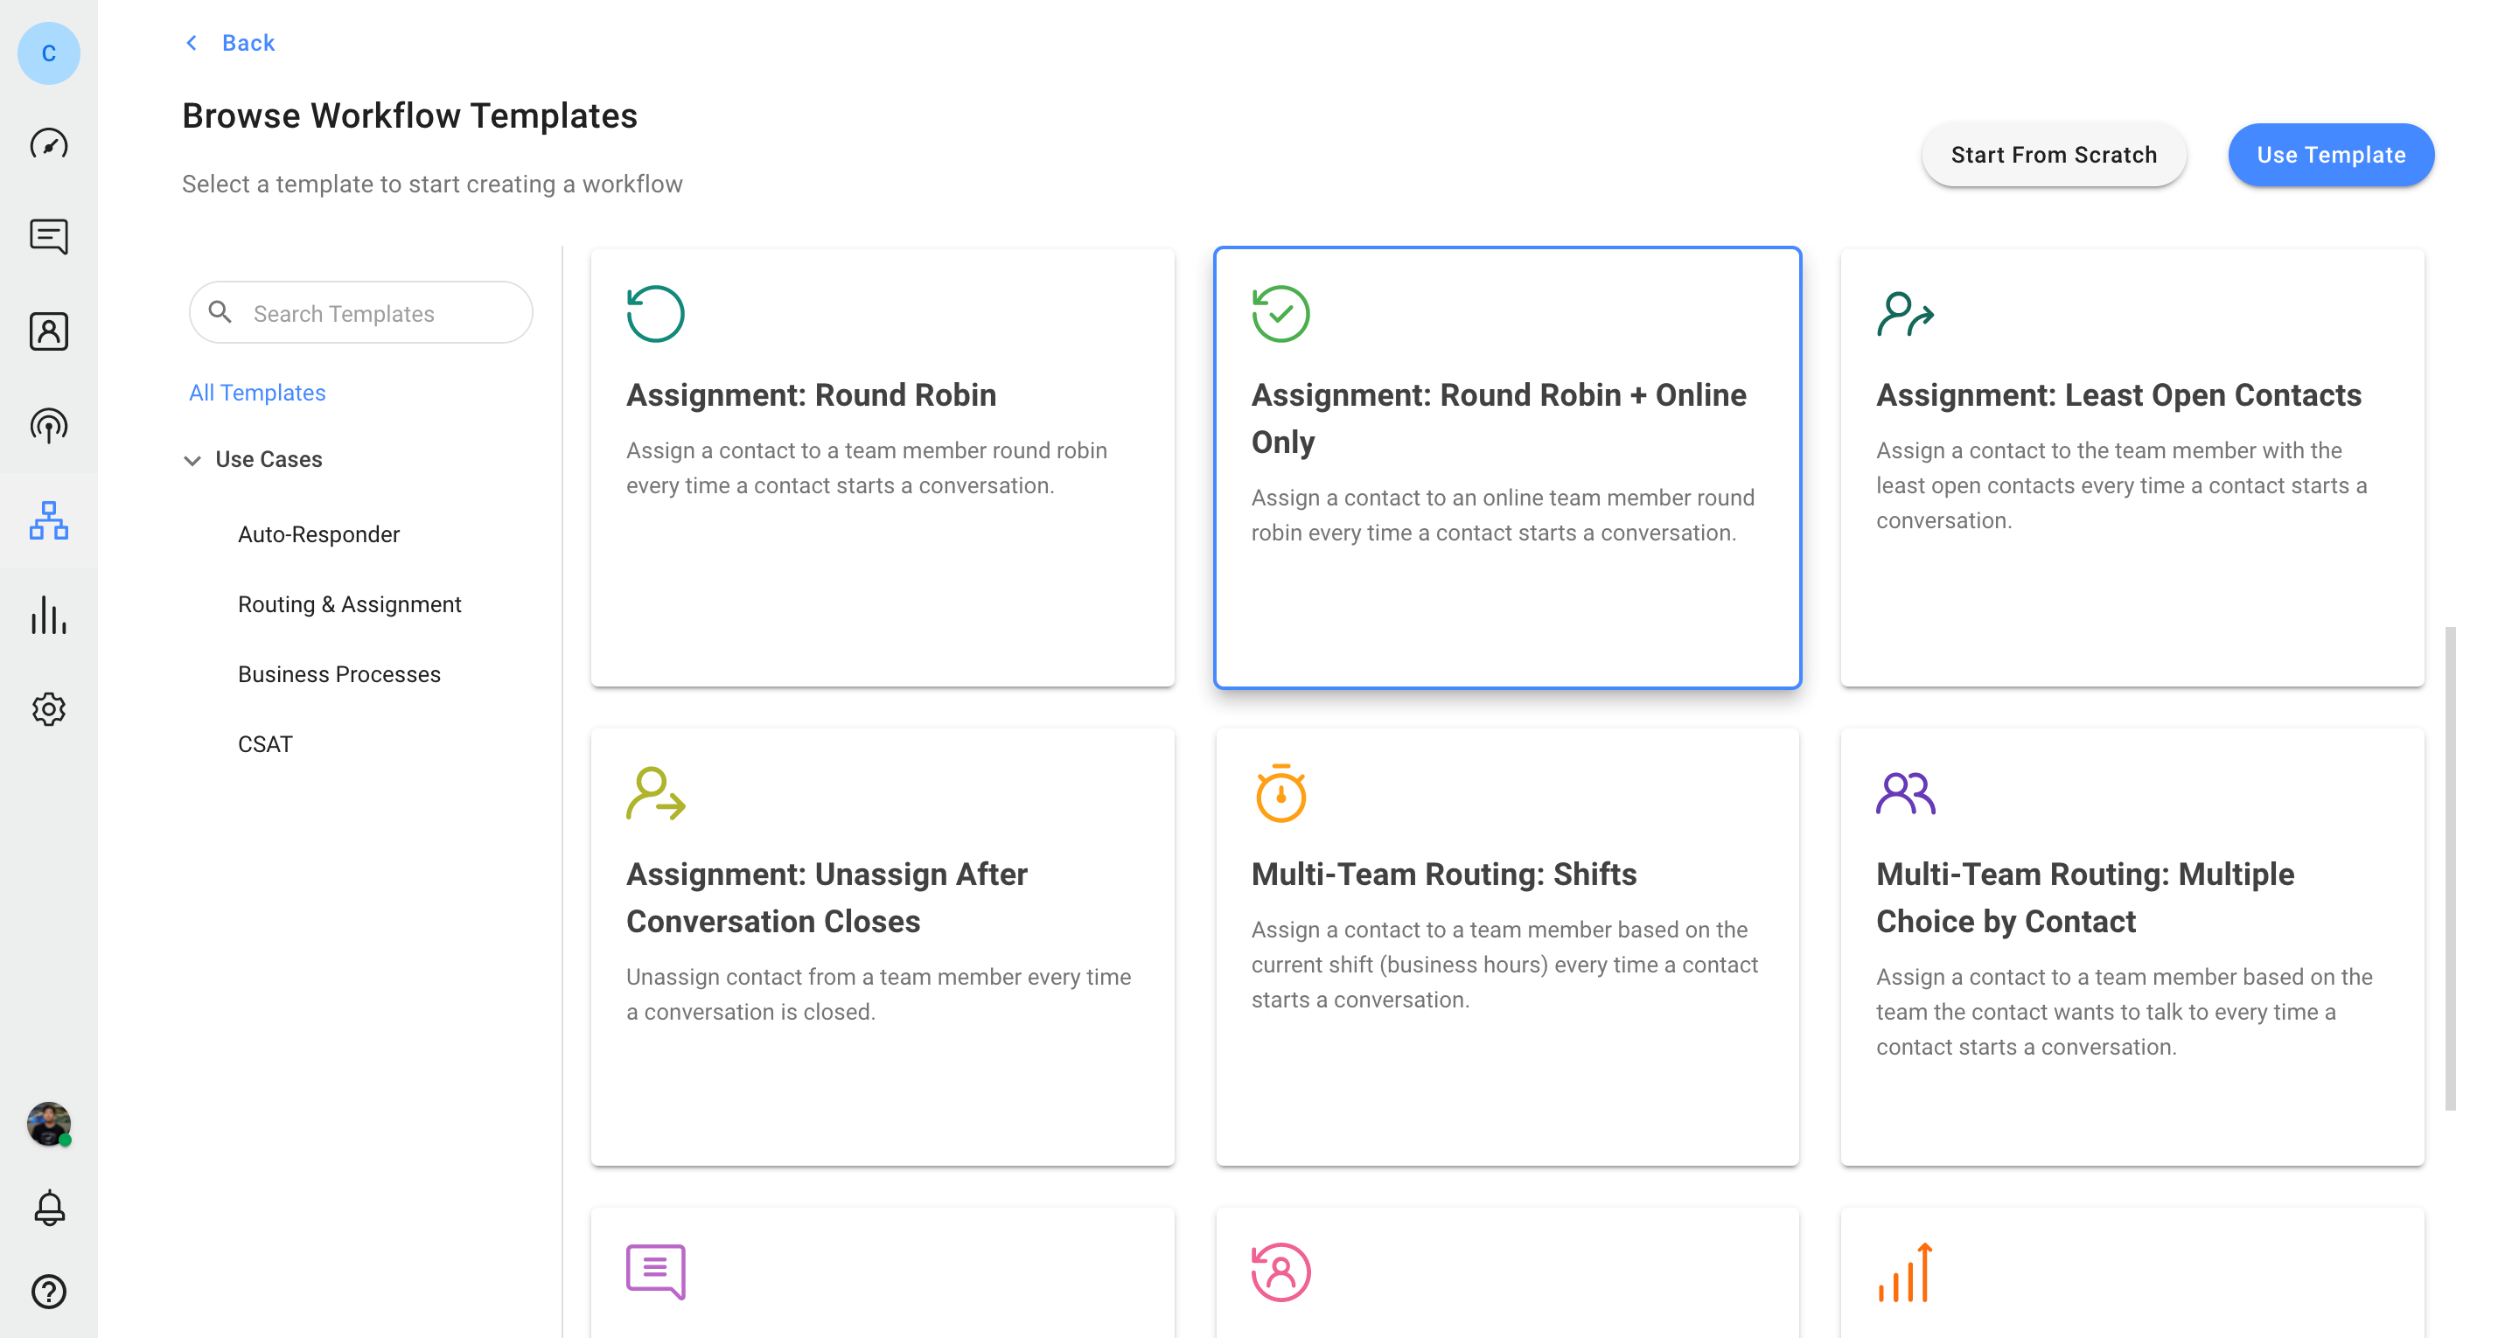Screen dimensions: 2505x1338
Task: Open the Dashboard speedometer icon
Action: click(49, 144)
